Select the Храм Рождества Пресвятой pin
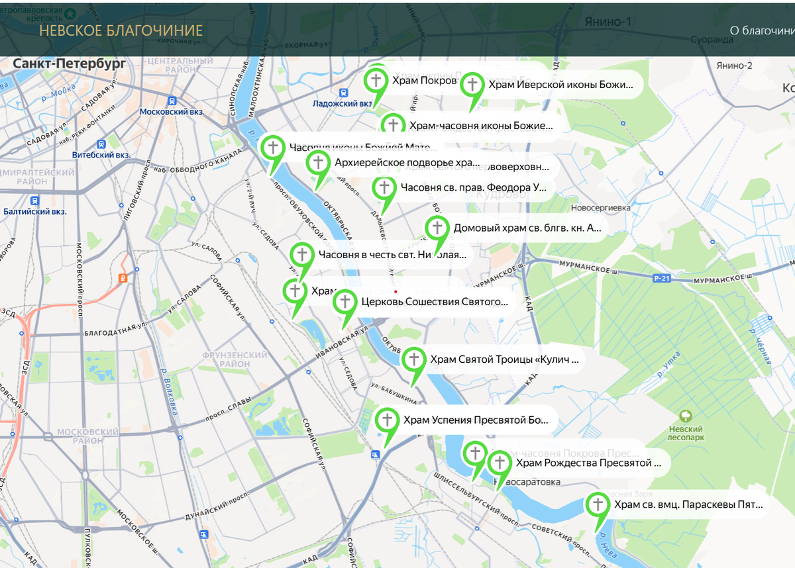795x568 pixels. pyautogui.click(x=500, y=463)
